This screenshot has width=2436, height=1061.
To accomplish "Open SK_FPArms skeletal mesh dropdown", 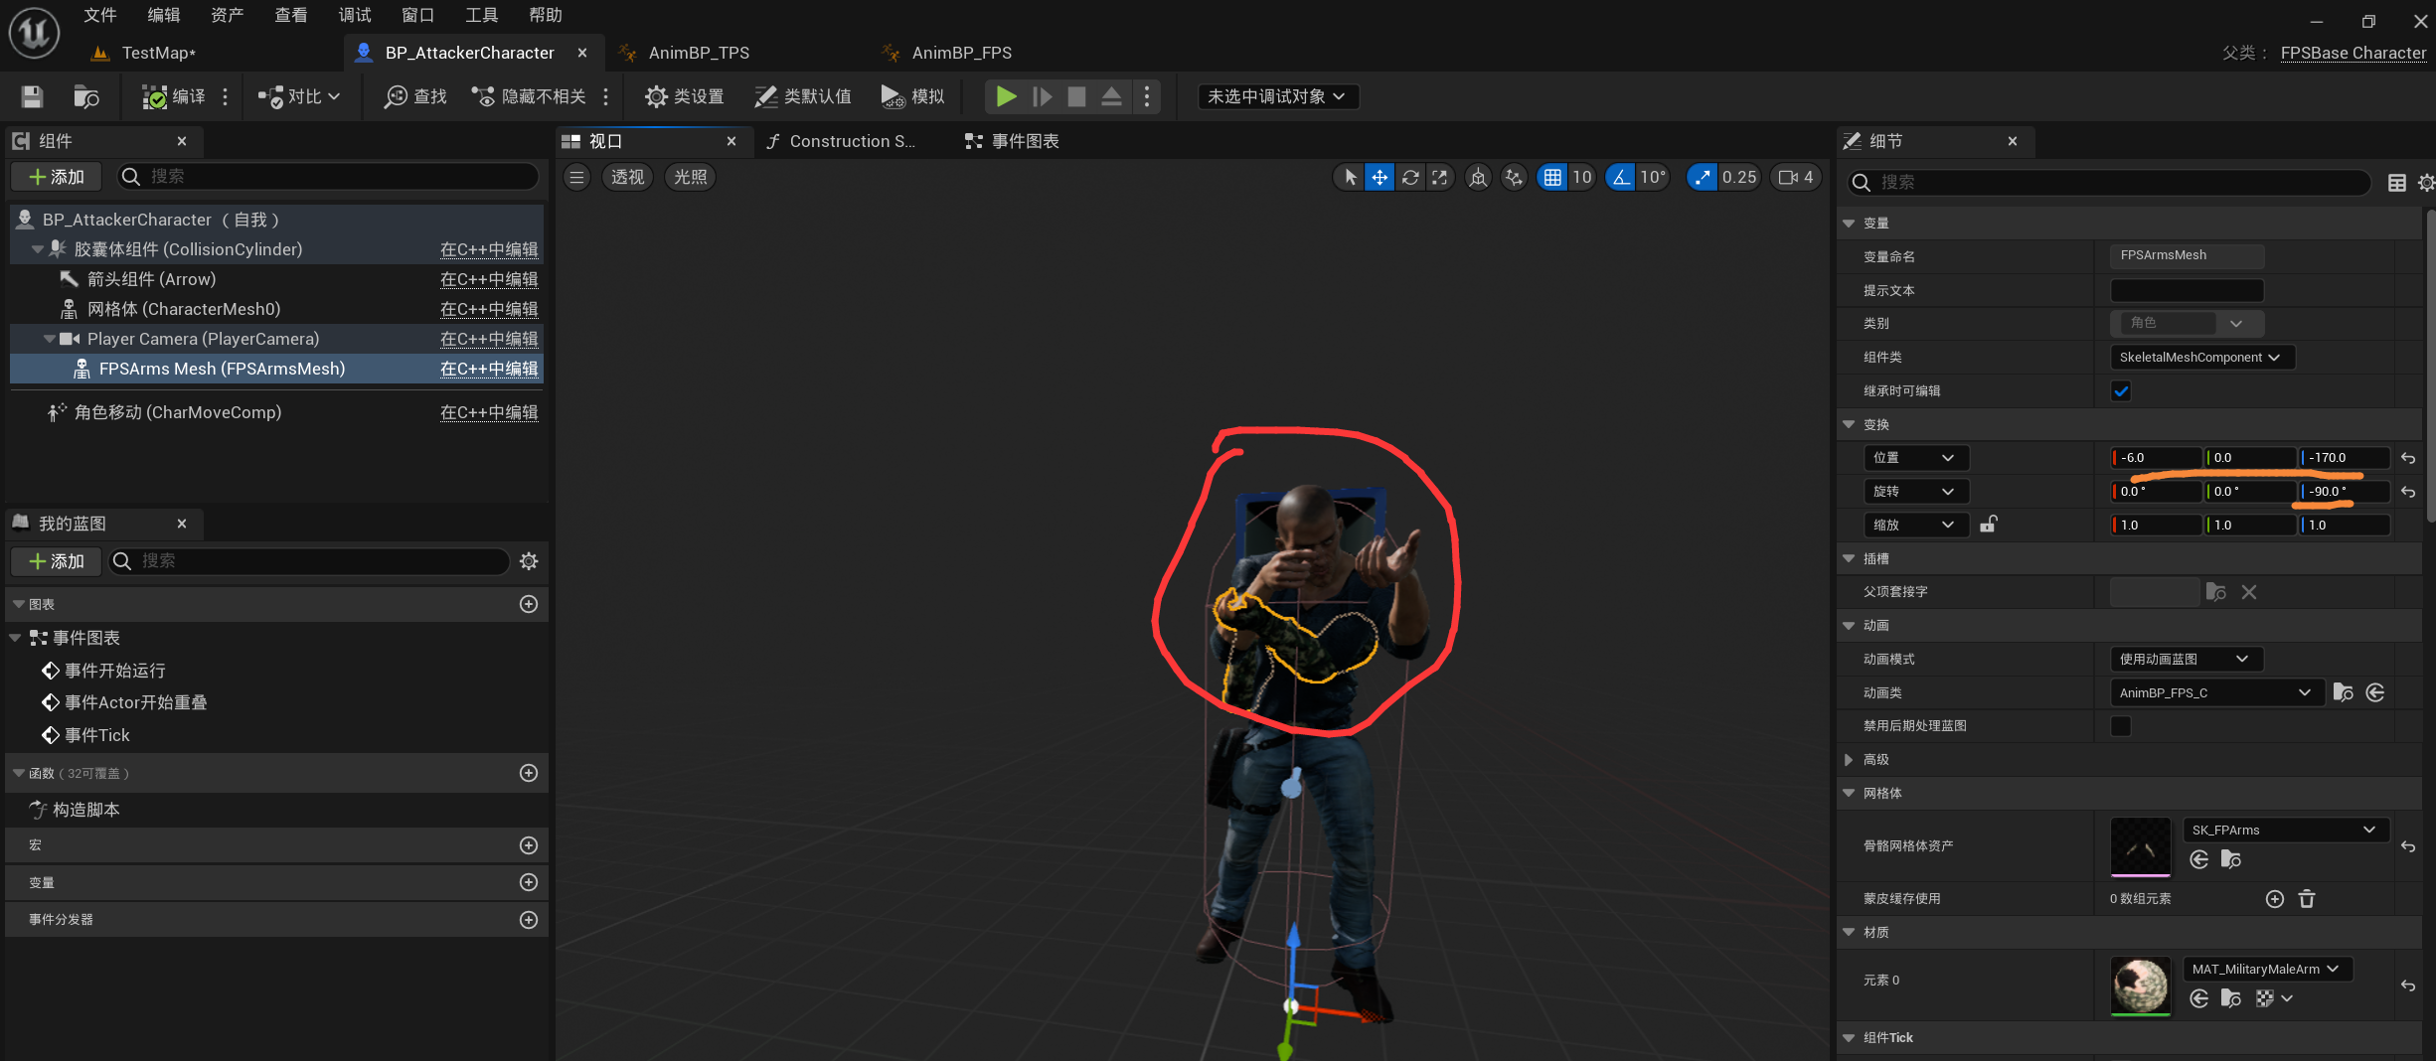I will tap(2284, 830).
